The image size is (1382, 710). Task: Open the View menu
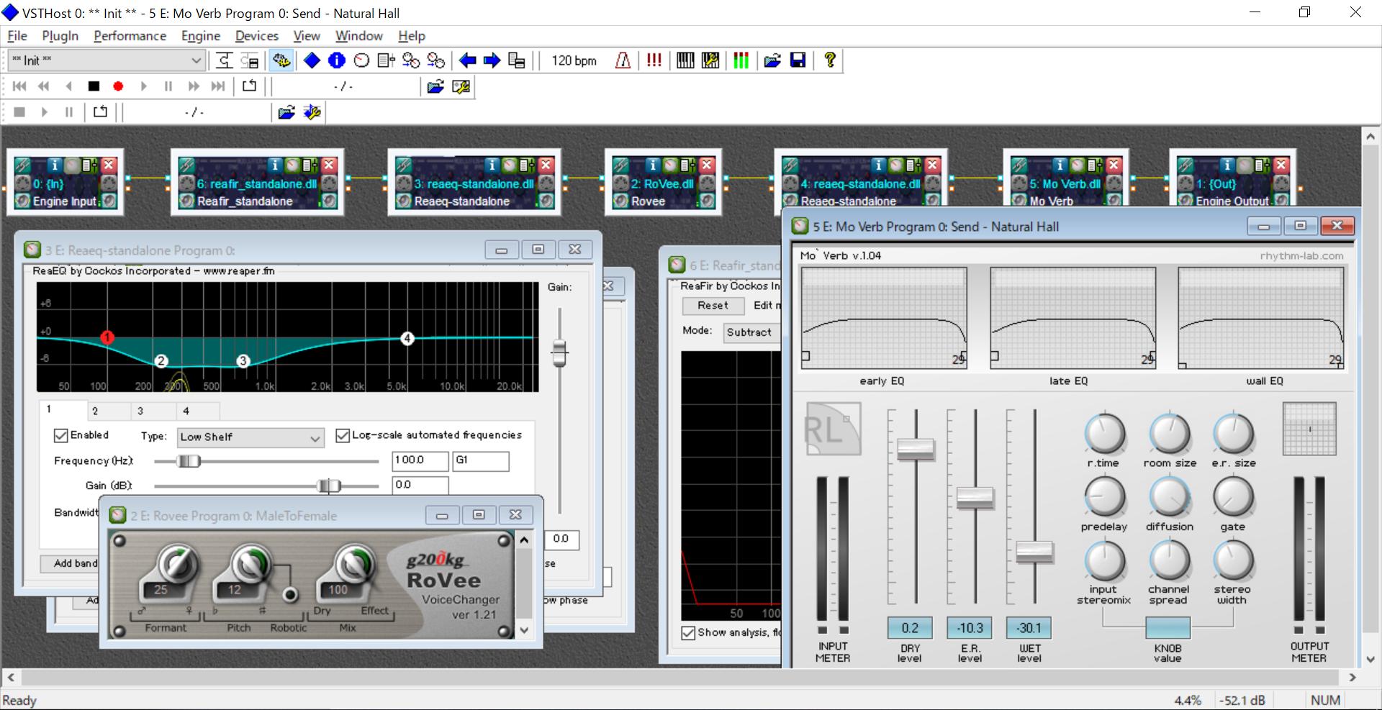pyautogui.click(x=307, y=36)
